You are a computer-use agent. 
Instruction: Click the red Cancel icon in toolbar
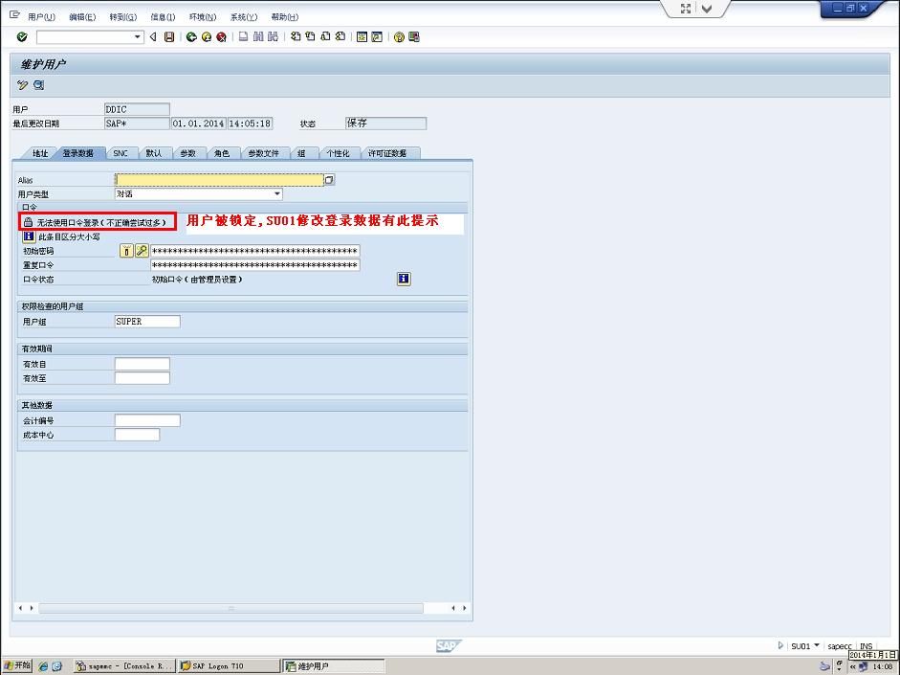point(221,37)
